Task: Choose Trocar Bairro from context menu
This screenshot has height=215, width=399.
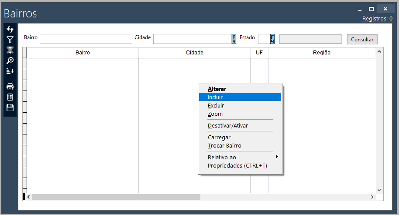Action: (x=224, y=146)
